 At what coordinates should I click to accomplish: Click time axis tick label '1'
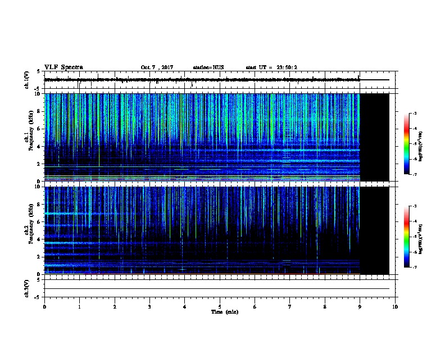pyautogui.click(x=79, y=307)
